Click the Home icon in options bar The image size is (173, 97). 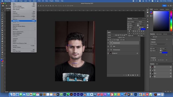click(3, 6)
